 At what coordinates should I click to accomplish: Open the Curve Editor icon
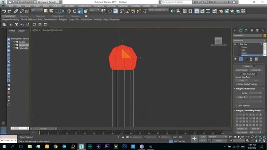[202, 11]
